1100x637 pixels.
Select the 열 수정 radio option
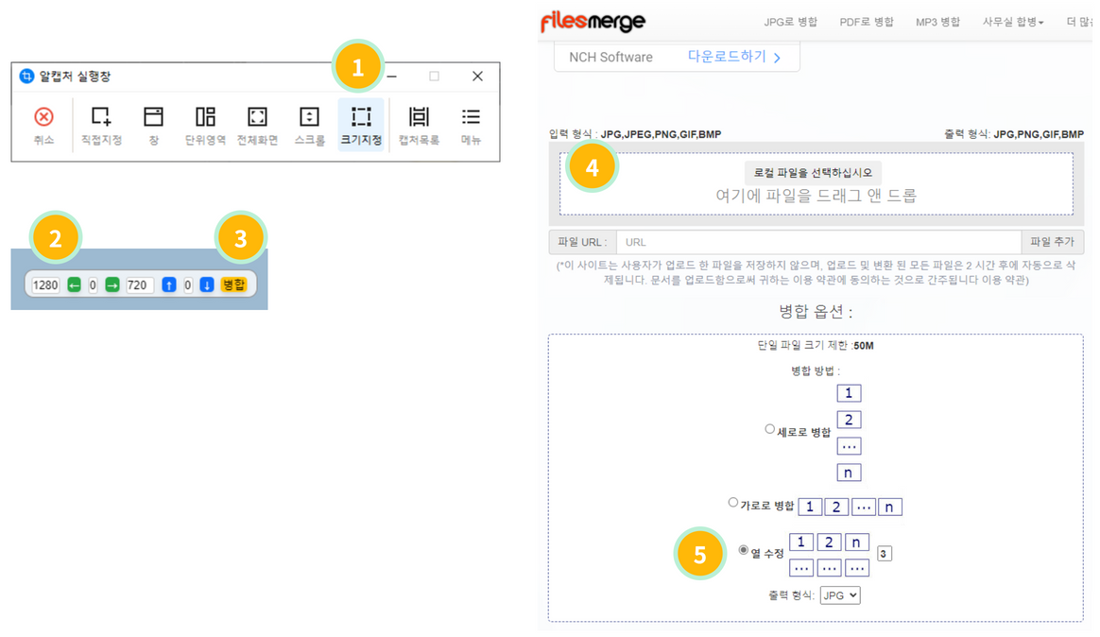pyautogui.click(x=744, y=550)
